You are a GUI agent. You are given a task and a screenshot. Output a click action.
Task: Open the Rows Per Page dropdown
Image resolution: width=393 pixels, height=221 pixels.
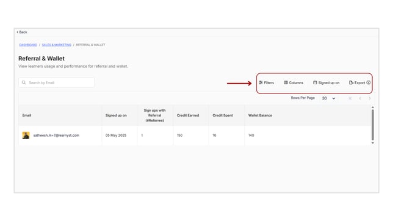(x=328, y=98)
